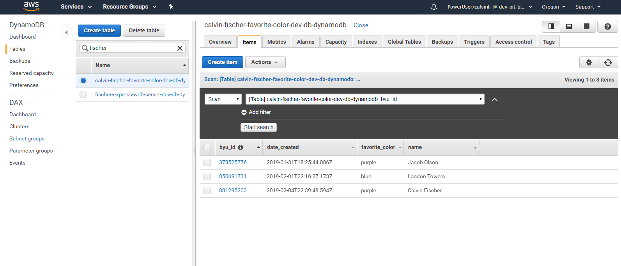621x266 pixels.
Task: Switch to bottom split panel layout
Action: click(x=569, y=27)
